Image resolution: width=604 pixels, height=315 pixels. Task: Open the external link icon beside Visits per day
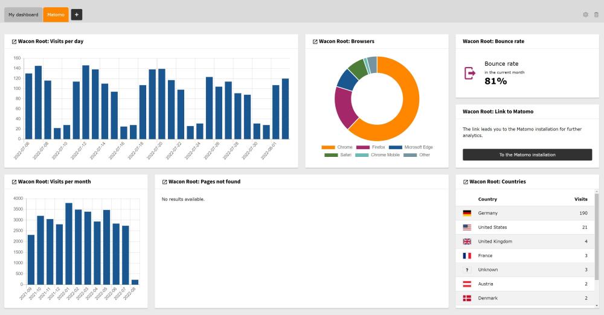tap(14, 42)
